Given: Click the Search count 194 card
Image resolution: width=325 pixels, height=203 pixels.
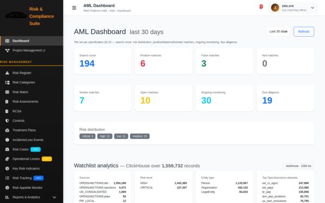Looking at the screenshot, I should (x=102, y=61).
